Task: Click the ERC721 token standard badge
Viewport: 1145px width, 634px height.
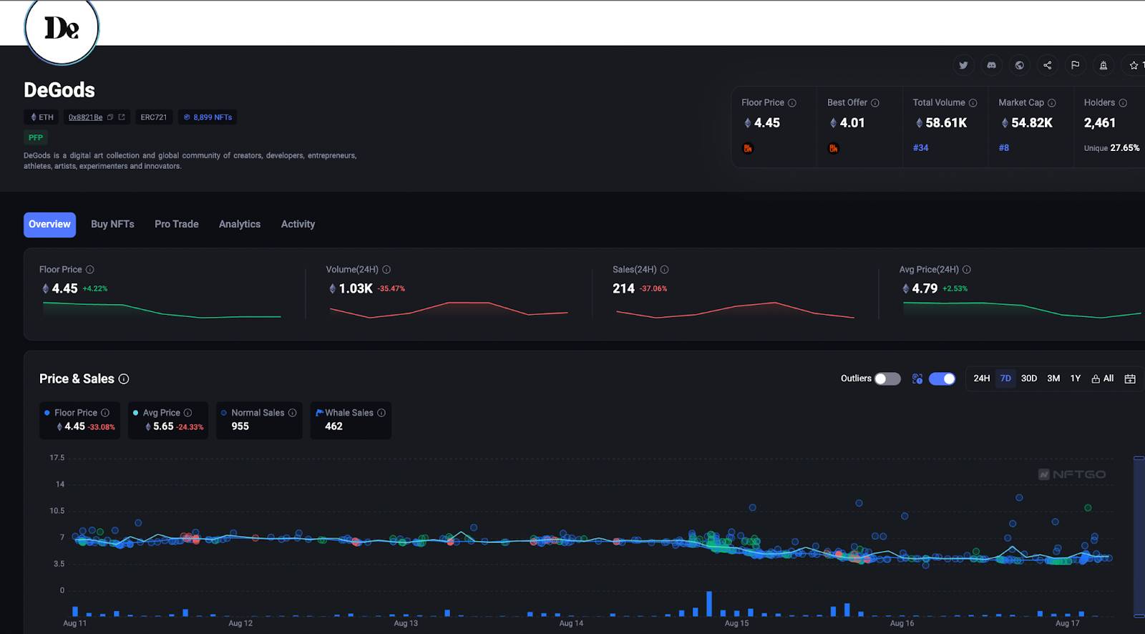Action: pos(154,117)
